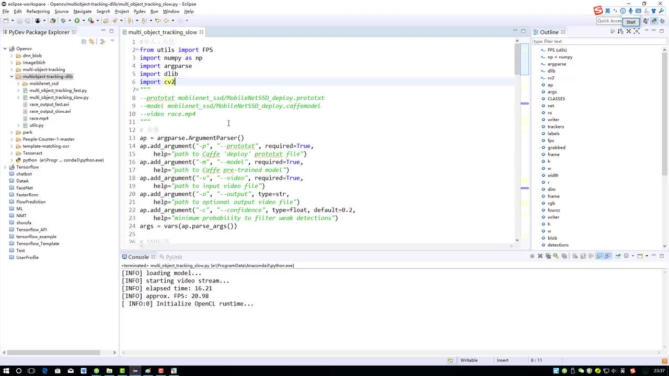Open the Window menu
669x376 pixels.
pyautogui.click(x=171, y=11)
